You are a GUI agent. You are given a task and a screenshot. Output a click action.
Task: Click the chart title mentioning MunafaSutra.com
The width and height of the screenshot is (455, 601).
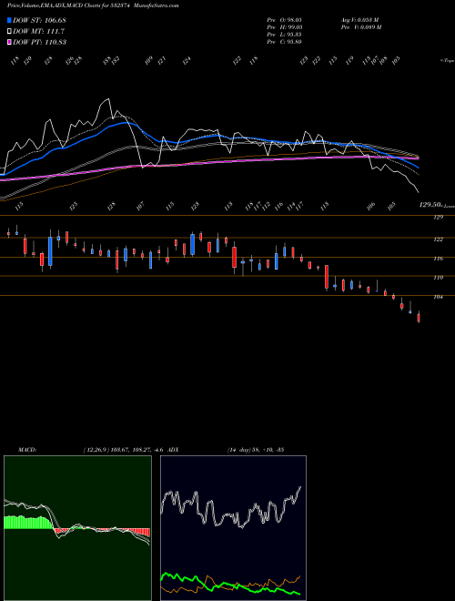(x=93, y=5)
